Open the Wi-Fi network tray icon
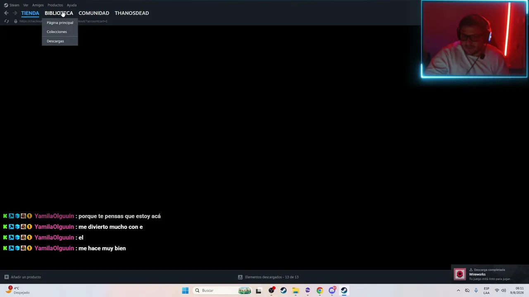Screen dimensions: 529x297 pyautogui.click(x=497, y=290)
